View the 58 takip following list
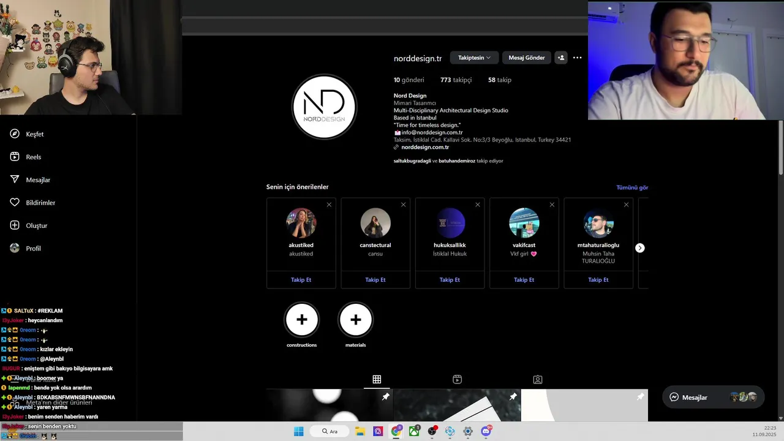This screenshot has width=784, height=441. point(499,80)
